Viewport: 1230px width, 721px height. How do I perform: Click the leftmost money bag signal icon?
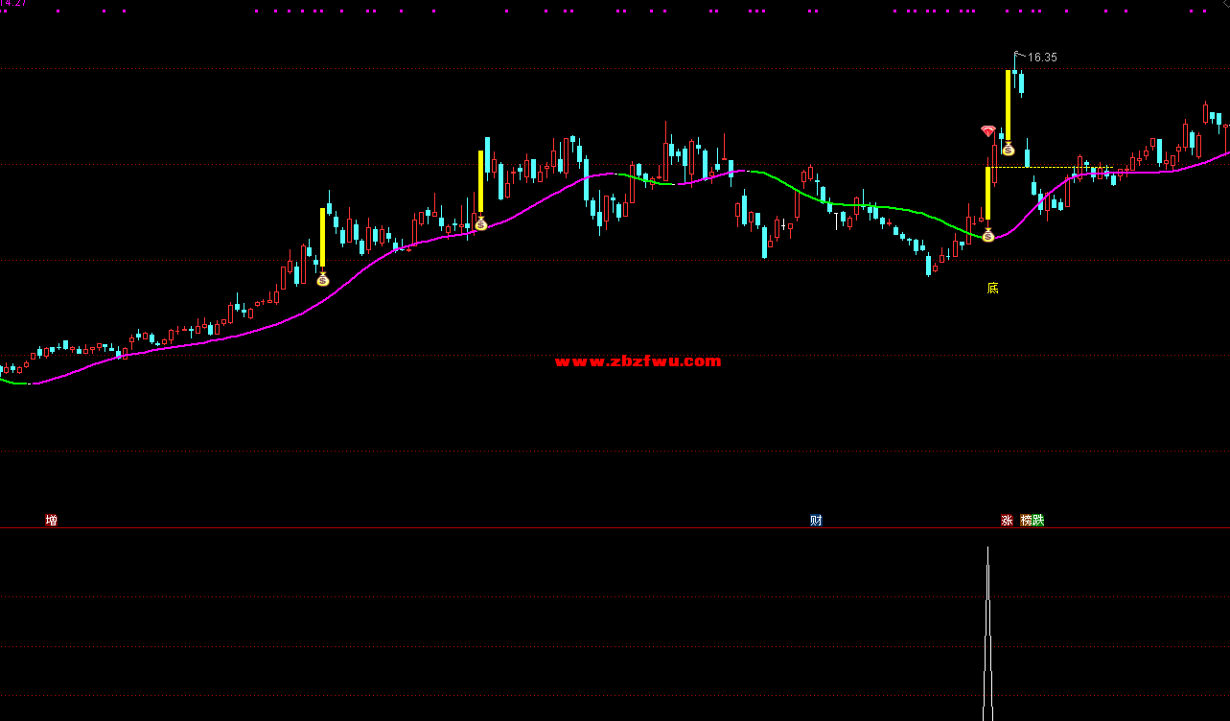[x=323, y=279]
